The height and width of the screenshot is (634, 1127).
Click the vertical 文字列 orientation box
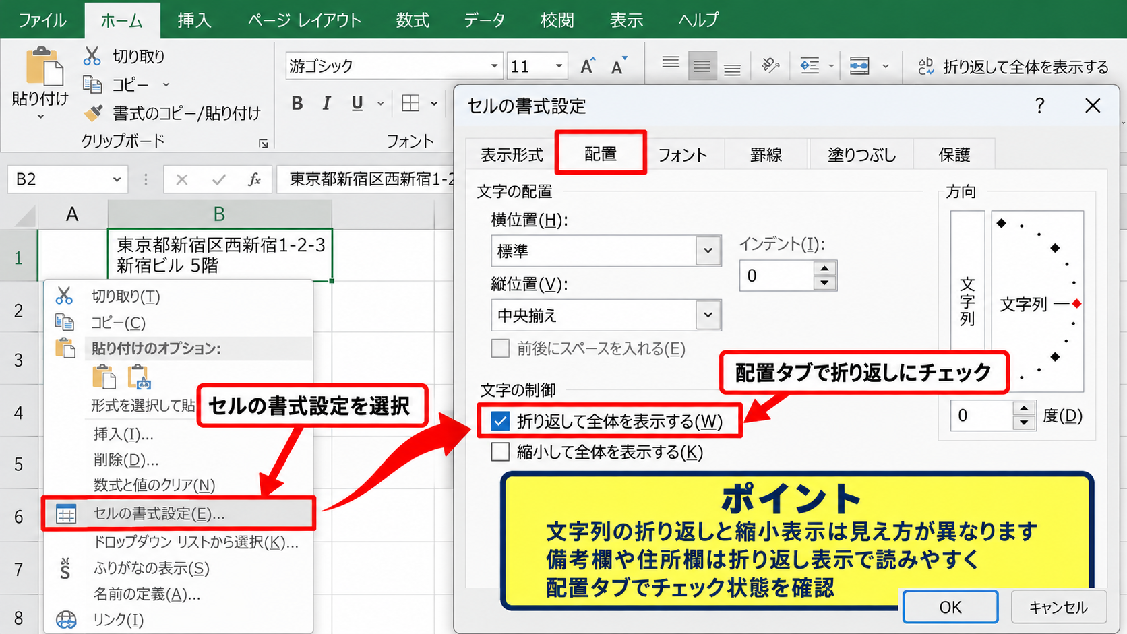(967, 301)
